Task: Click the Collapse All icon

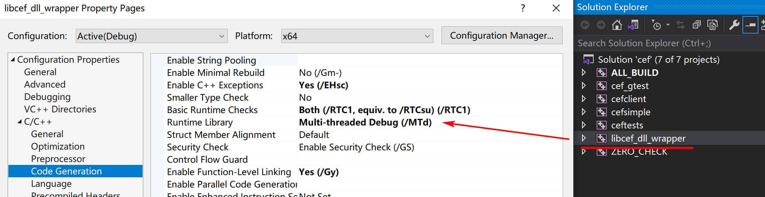Action: point(696,25)
